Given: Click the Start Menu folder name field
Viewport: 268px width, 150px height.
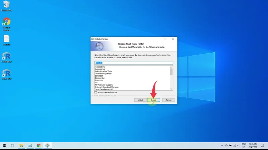Looking at the screenshot, I should tap(133, 63).
